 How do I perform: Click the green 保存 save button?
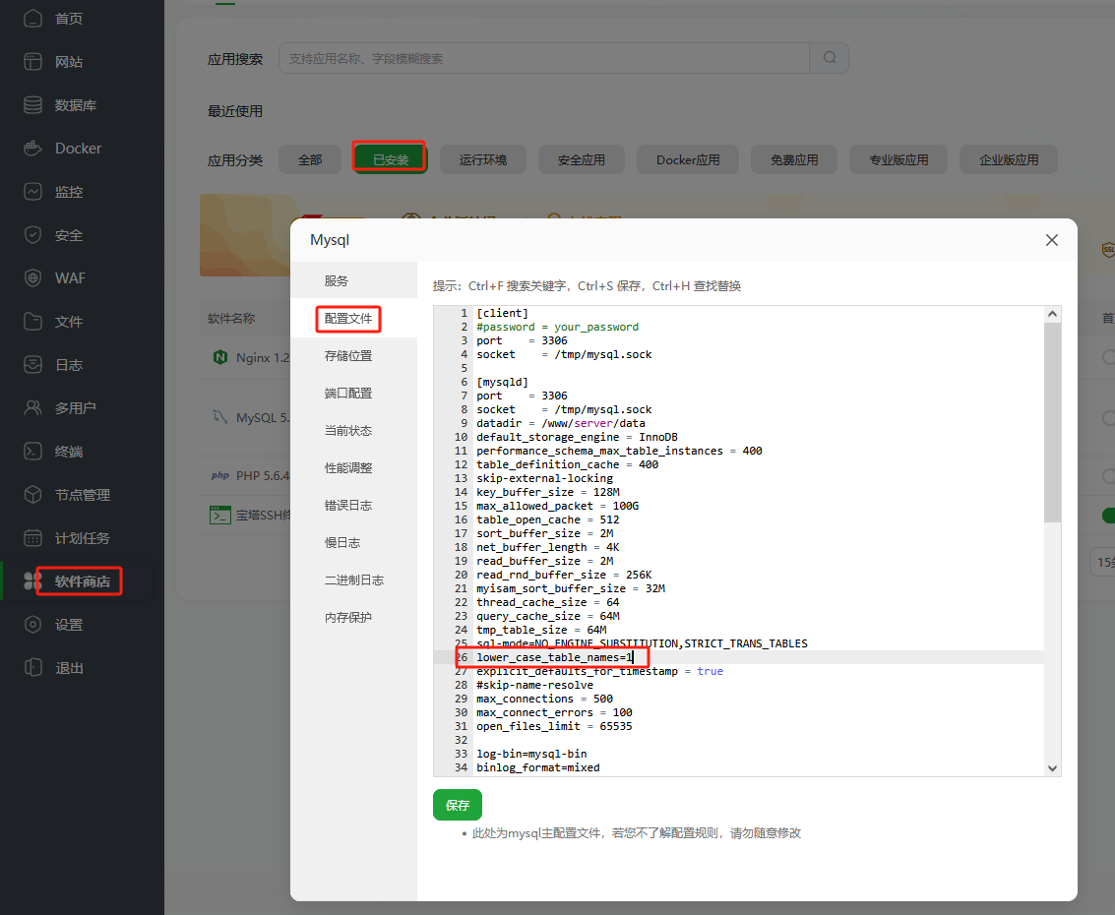click(x=457, y=804)
